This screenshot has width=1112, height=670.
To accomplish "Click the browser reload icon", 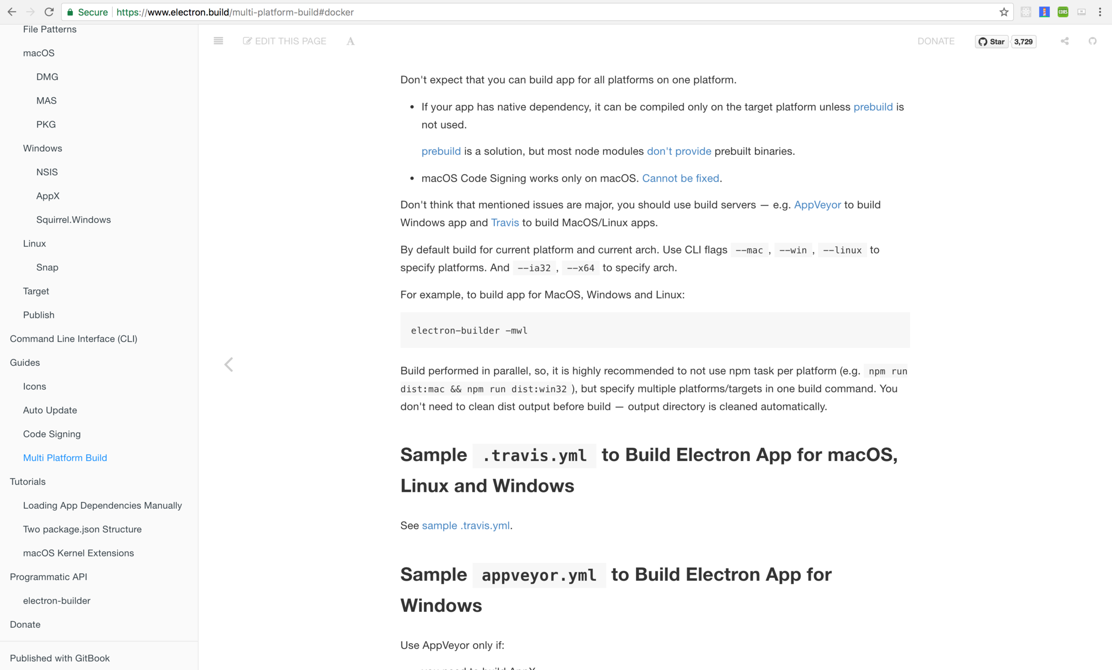I will click(49, 12).
